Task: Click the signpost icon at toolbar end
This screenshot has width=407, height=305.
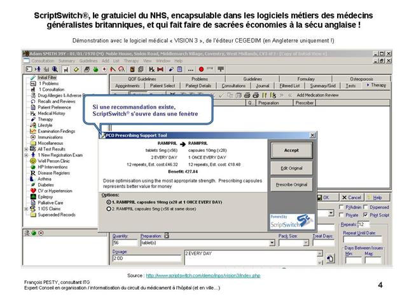Action: click(221, 69)
